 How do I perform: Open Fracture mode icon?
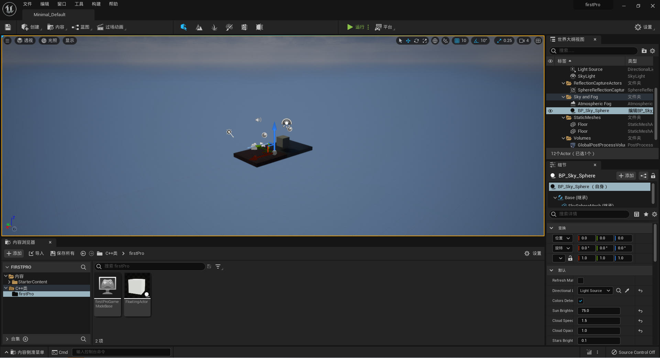pos(244,27)
